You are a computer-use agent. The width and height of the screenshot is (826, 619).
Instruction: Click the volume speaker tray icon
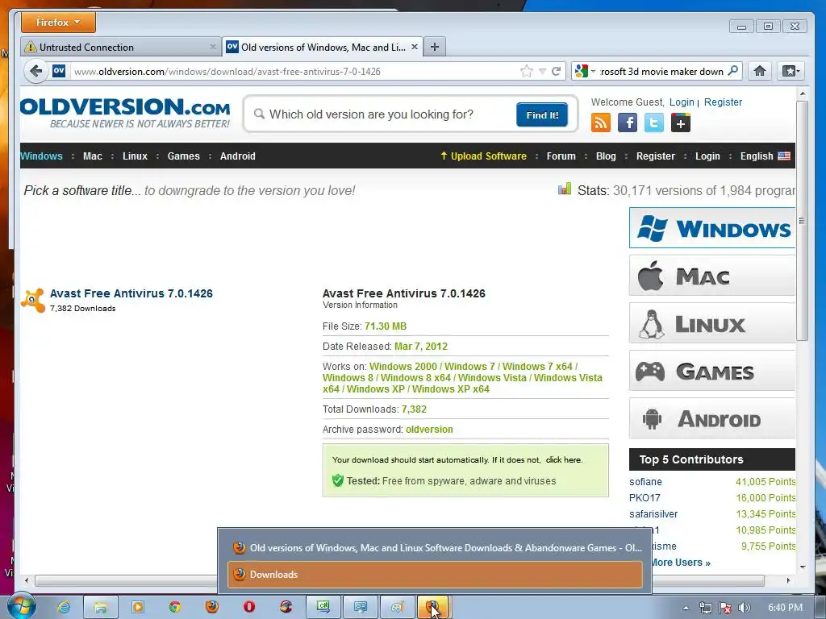click(x=744, y=608)
